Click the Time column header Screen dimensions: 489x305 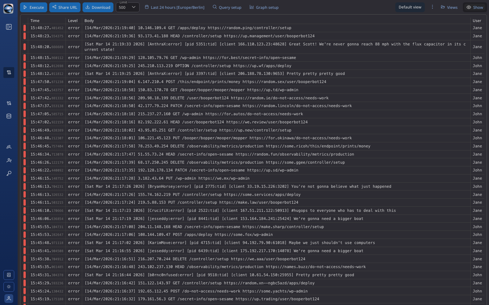coord(35,21)
